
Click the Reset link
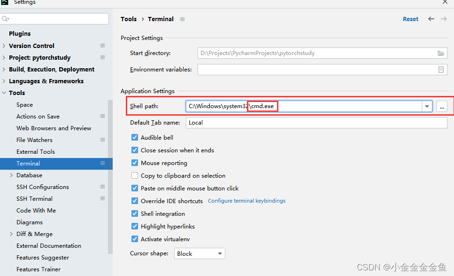[x=410, y=19]
